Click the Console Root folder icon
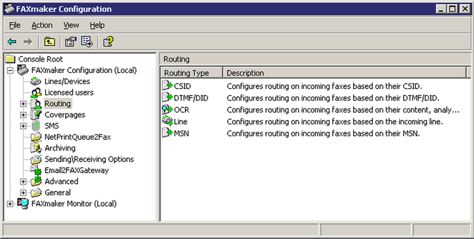474x239 pixels. (x=10, y=59)
